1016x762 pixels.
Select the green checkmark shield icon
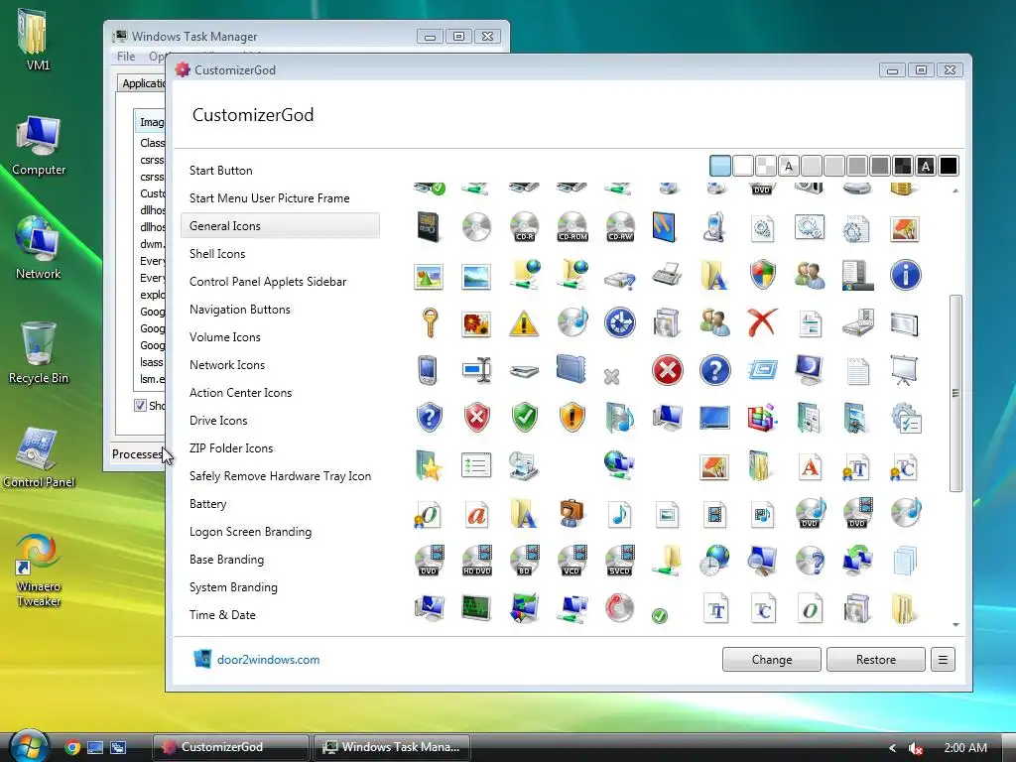(525, 418)
